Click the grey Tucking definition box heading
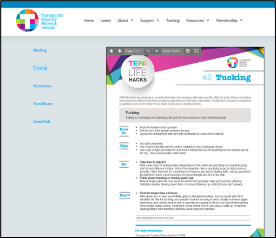The image size is (276, 238). coord(133,113)
